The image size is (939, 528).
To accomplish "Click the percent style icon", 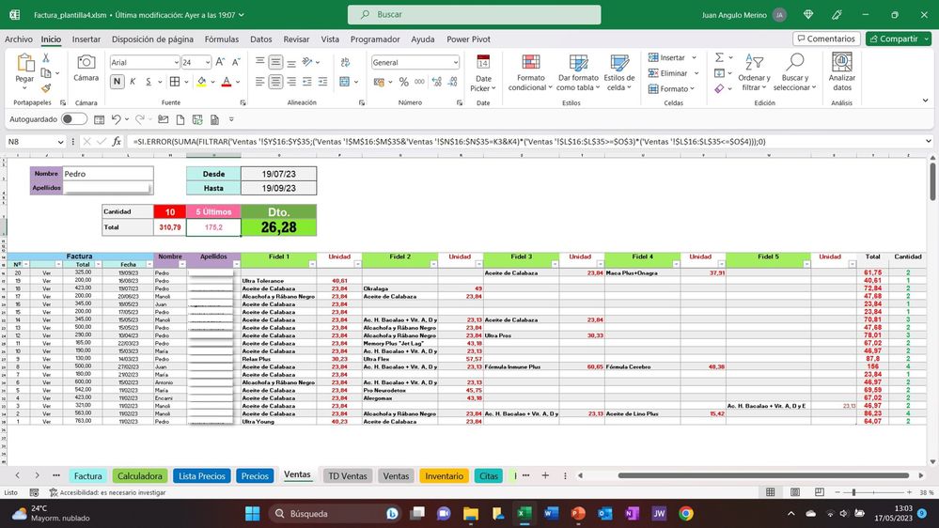I will click(x=403, y=82).
